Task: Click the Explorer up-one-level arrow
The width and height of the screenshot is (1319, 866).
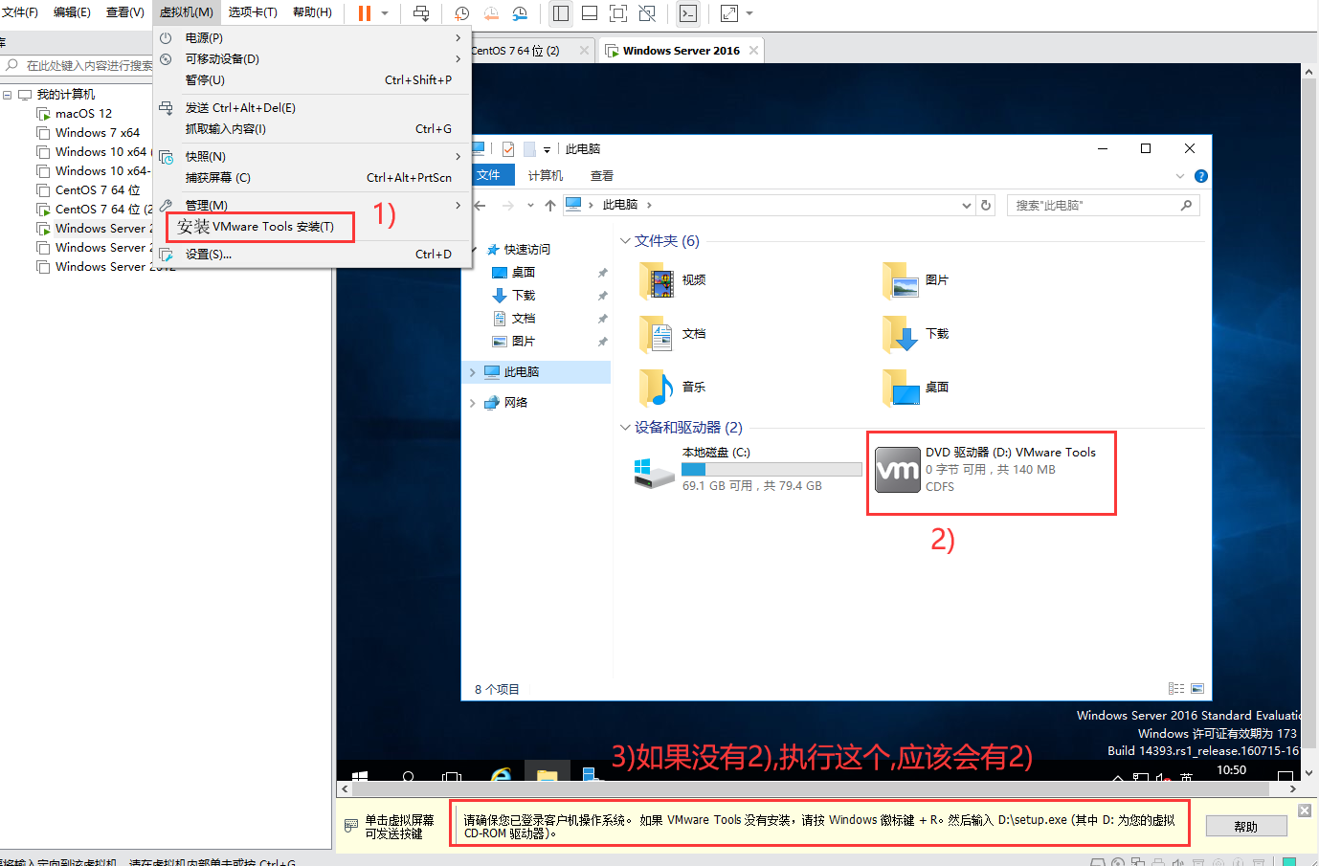Action: click(550, 206)
